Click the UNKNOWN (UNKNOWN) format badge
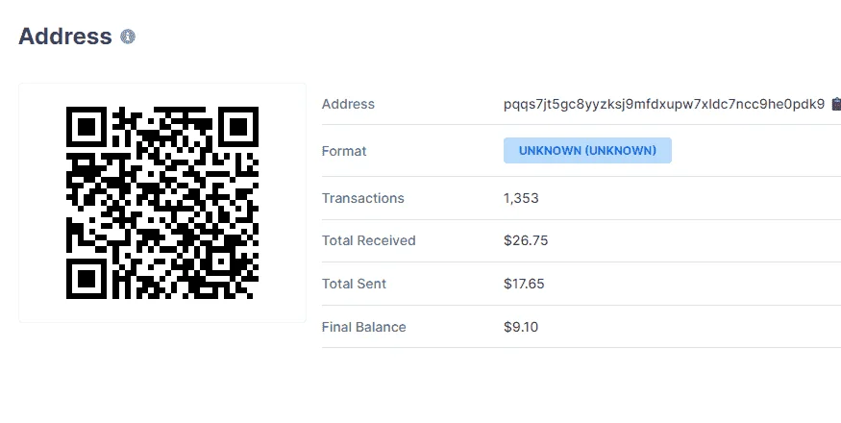The image size is (841, 423). coord(587,151)
